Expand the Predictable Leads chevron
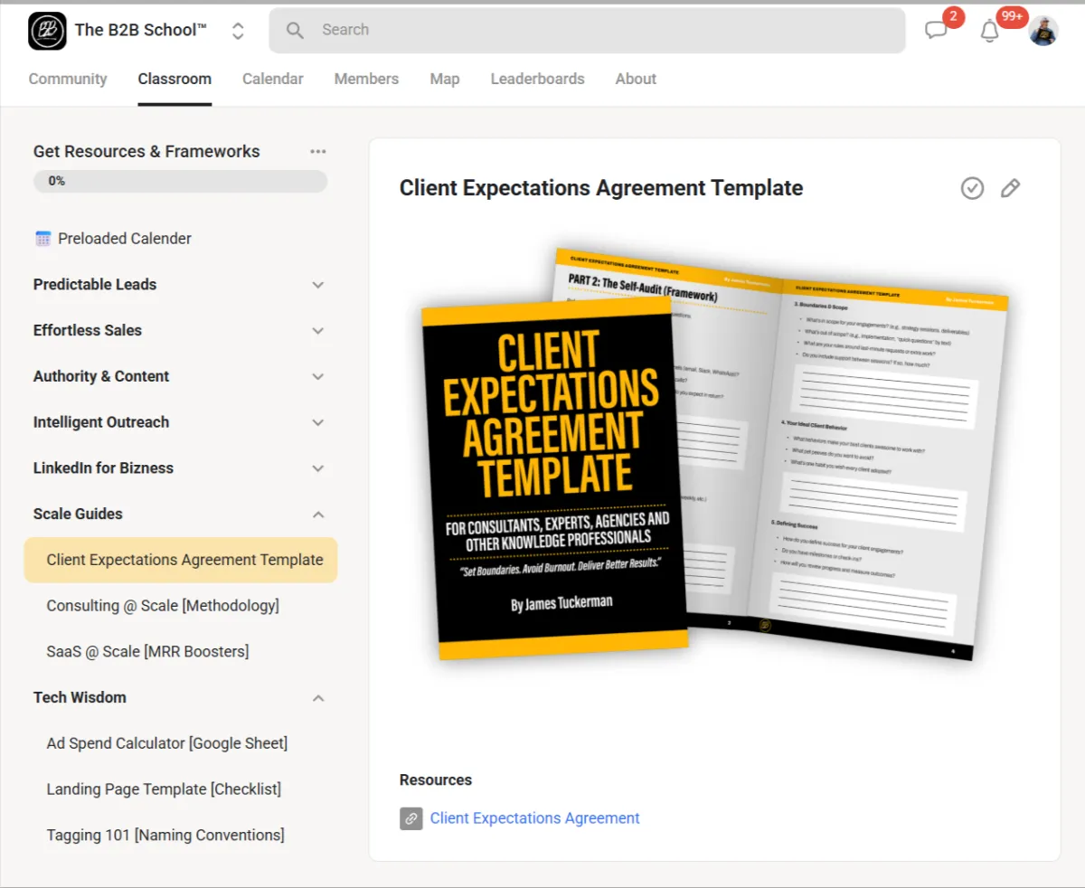The height and width of the screenshot is (888, 1085). 318,285
